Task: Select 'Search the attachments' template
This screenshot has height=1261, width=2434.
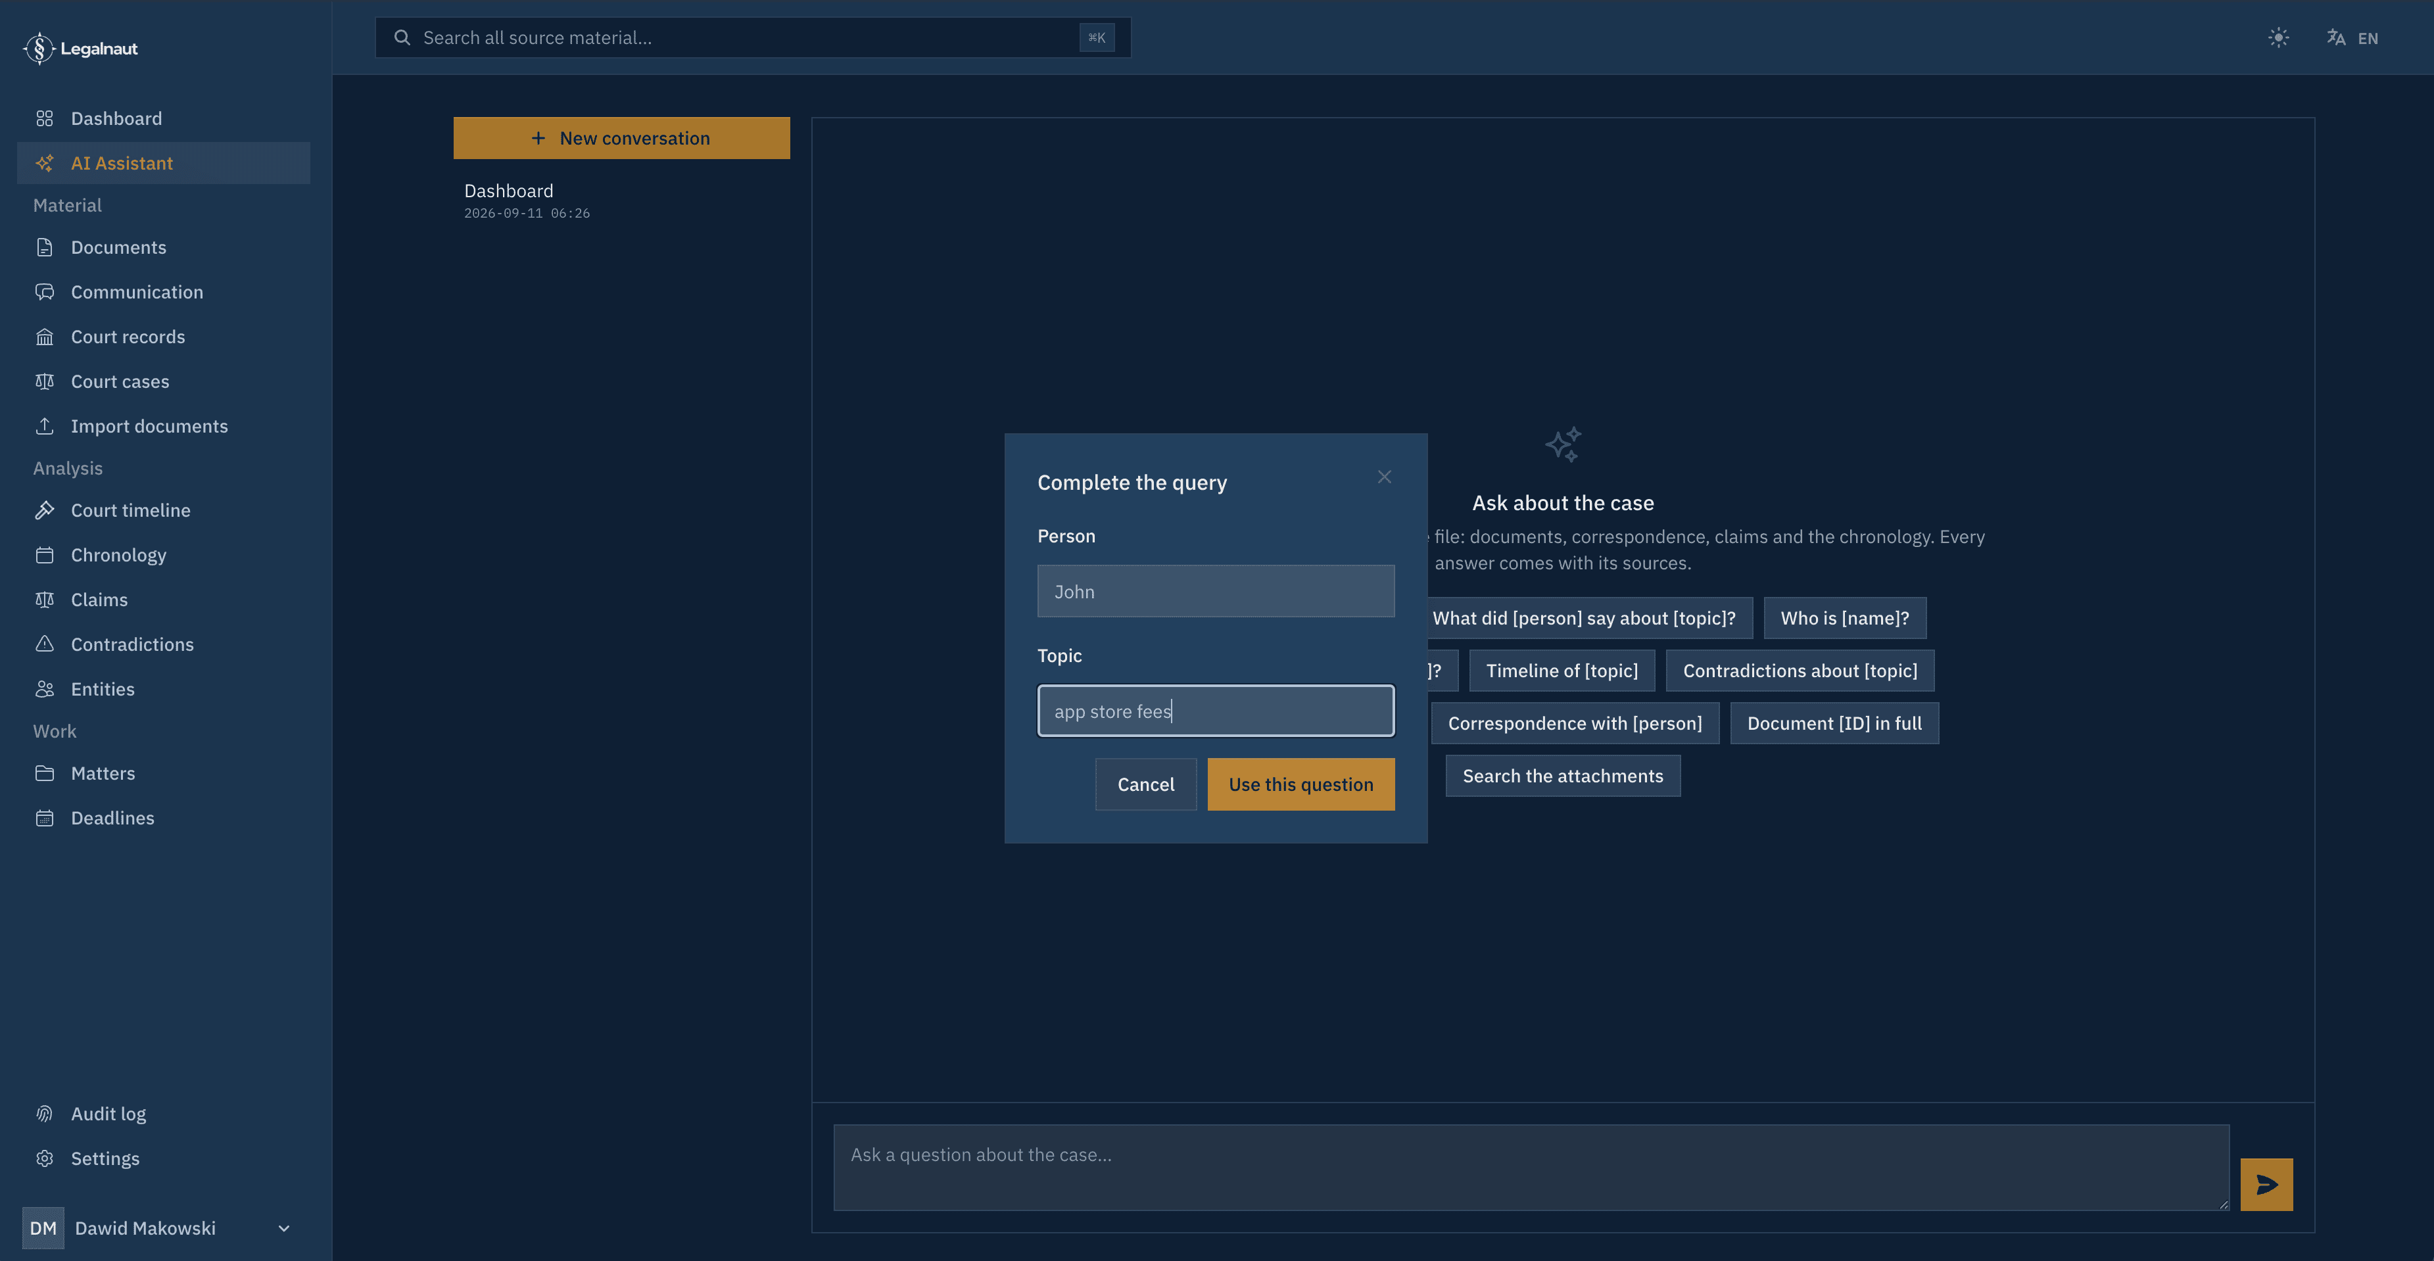Action: [x=1563, y=776]
